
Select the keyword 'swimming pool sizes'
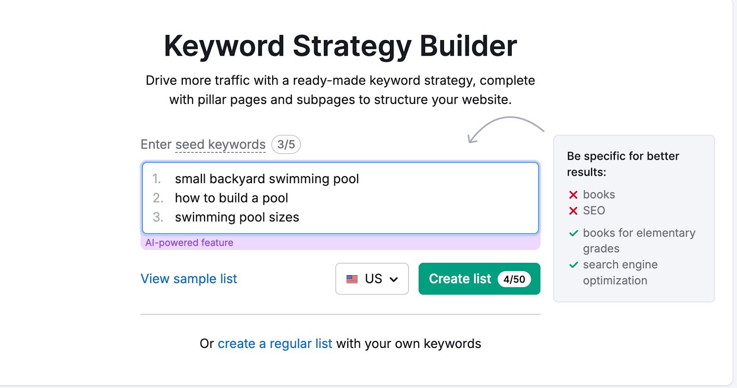(x=237, y=217)
